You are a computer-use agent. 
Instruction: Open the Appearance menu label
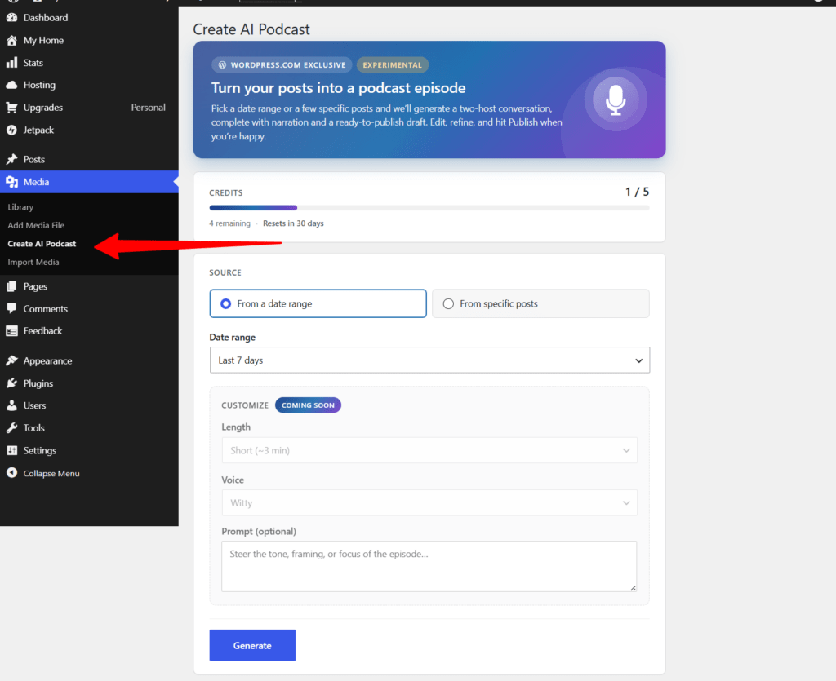(47, 361)
